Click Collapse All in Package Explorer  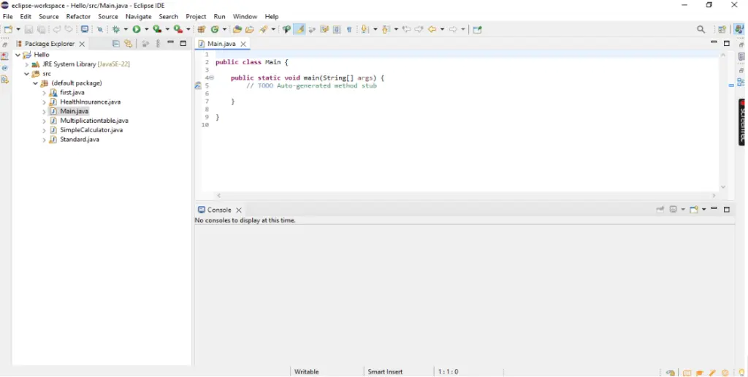point(116,43)
